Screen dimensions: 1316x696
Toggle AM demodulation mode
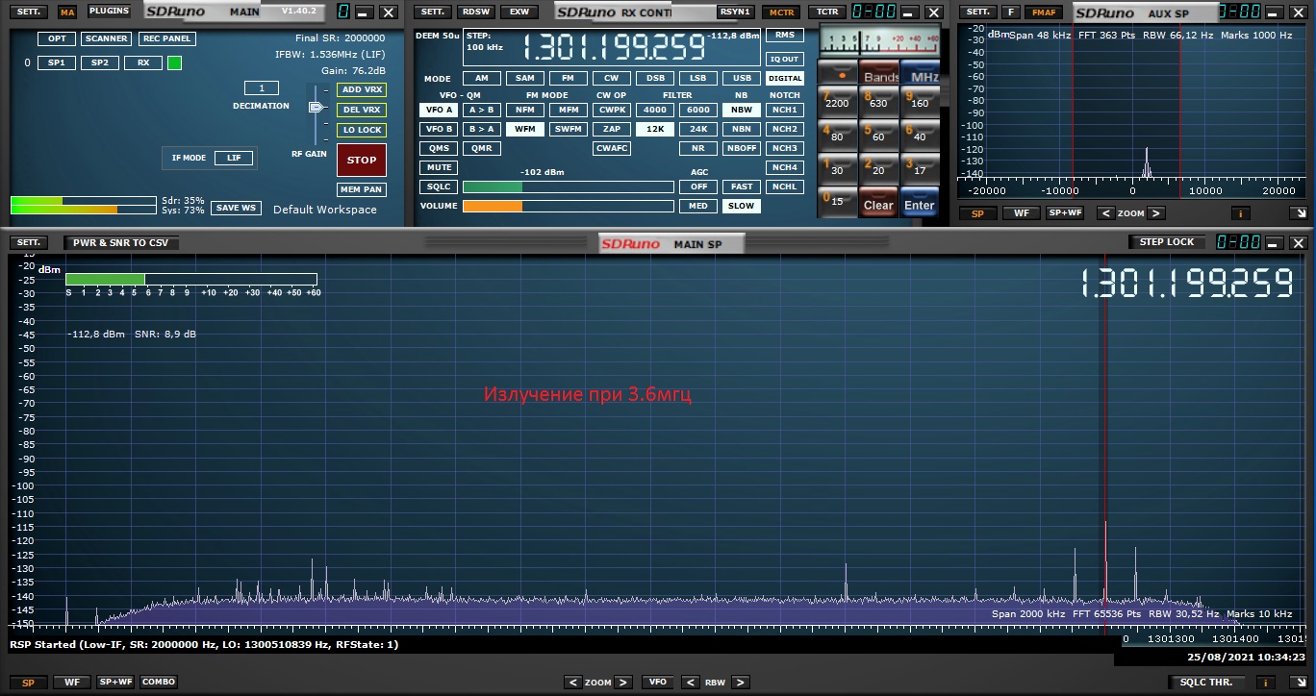(x=482, y=79)
